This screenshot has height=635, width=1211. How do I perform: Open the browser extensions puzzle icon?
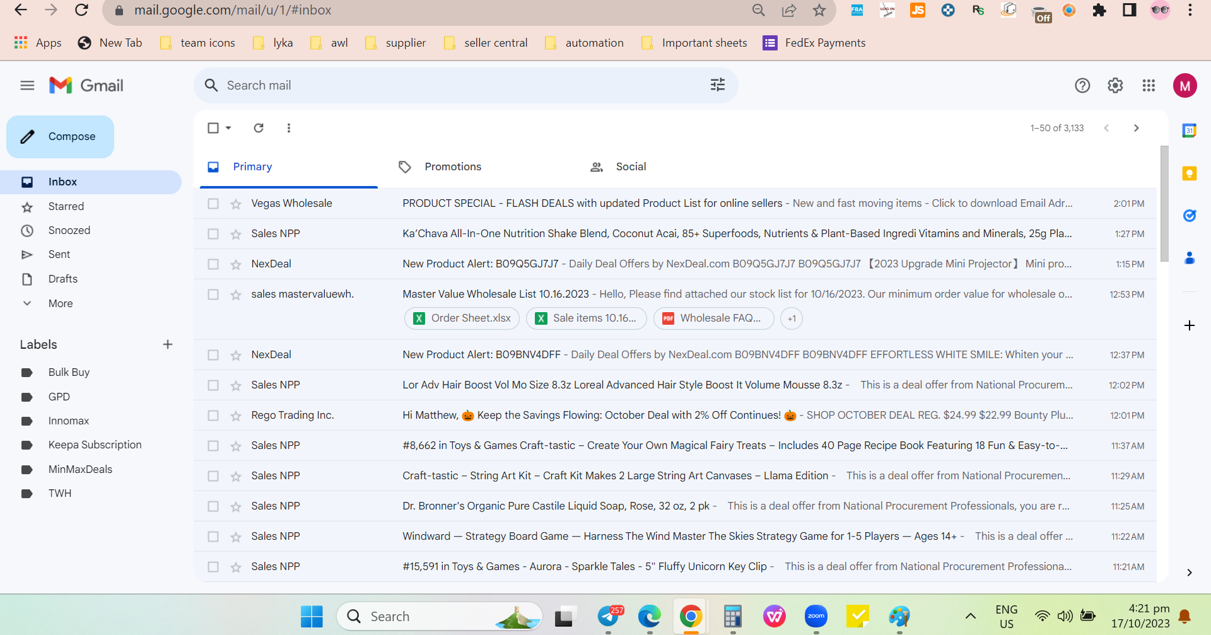point(1099,10)
